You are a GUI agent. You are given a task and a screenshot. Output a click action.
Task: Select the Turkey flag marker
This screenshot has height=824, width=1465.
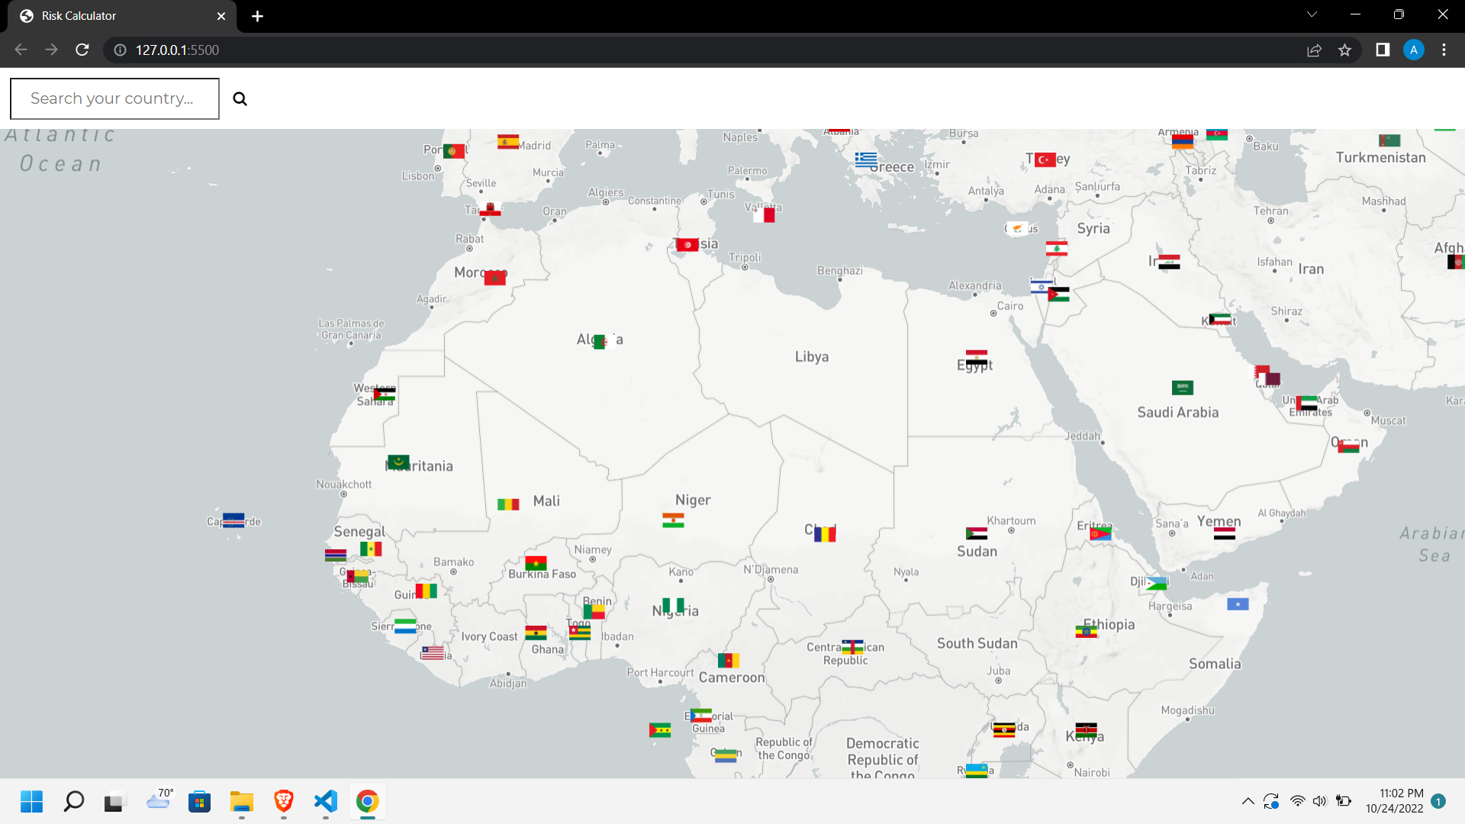[1045, 159]
